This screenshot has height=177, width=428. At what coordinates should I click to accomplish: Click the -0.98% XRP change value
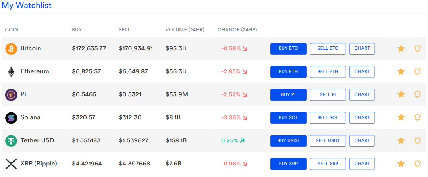click(x=231, y=164)
